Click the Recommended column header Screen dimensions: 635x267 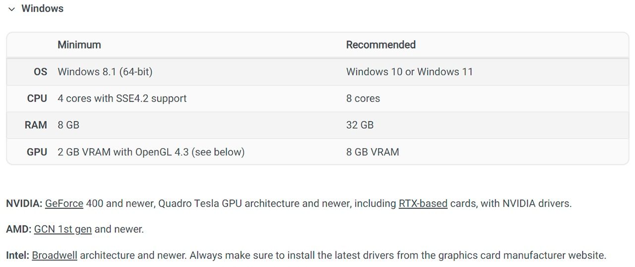click(381, 45)
